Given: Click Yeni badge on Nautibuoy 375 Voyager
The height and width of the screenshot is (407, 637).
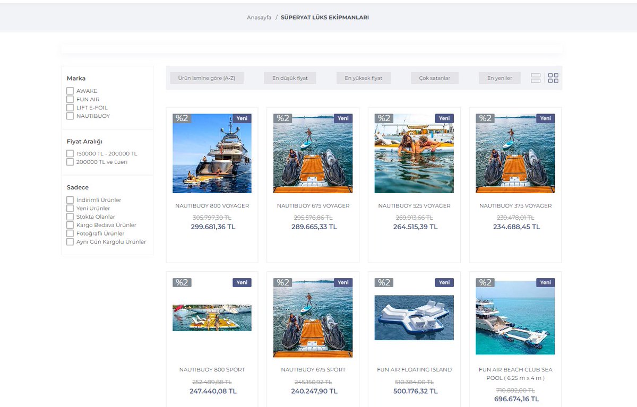Looking at the screenshot, I should pyautogui.click(x=545, y=118).
